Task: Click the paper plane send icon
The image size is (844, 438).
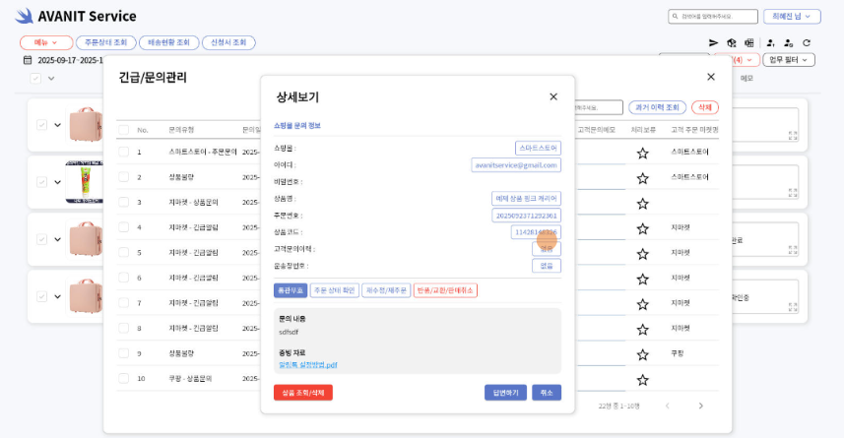Action: click(x=714, y=43)
